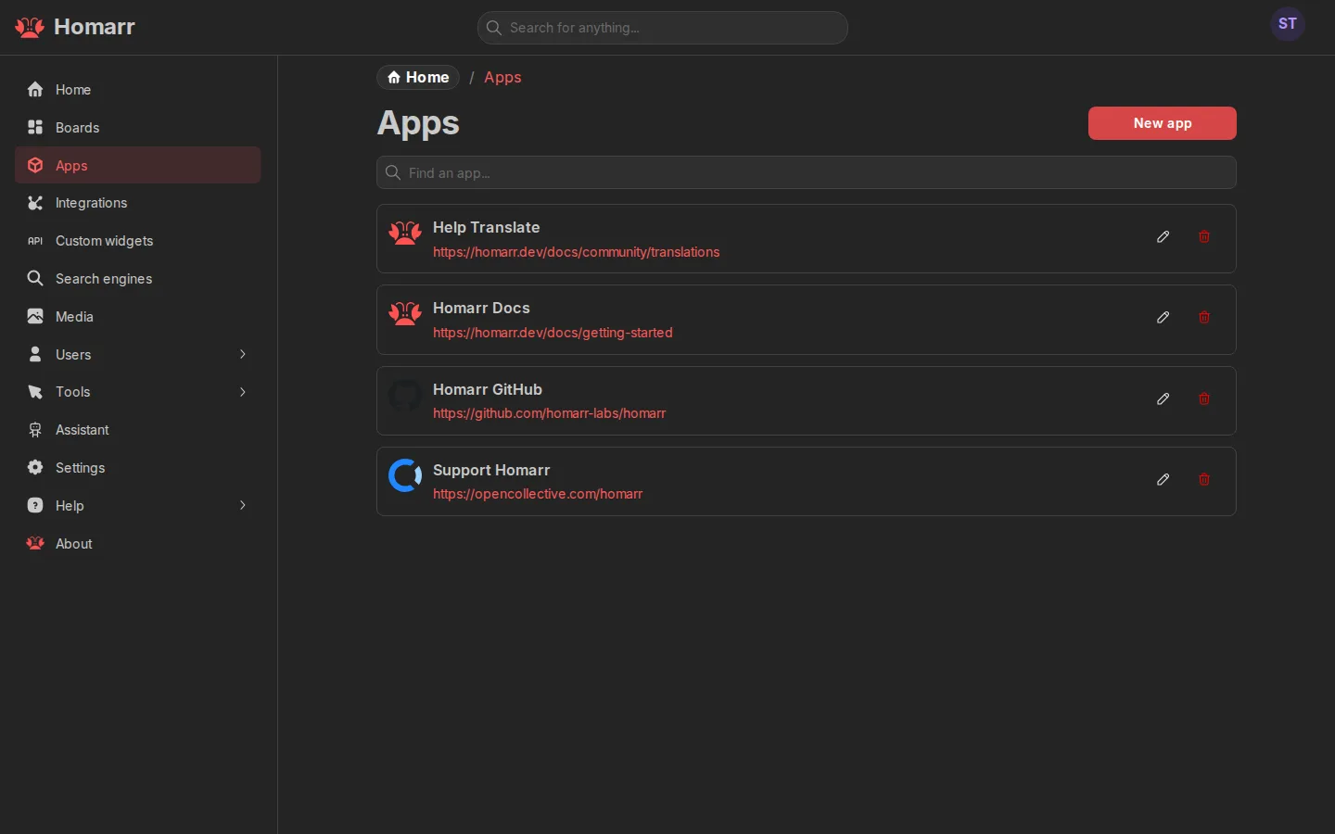The image size is (1335, 834).
Task: Go to Home in the sidebar
Action: 138,90
